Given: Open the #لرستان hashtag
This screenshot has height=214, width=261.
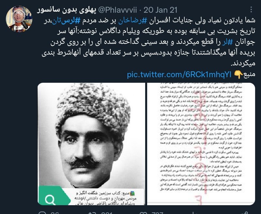Looking at the screenshot, I should [66, 21].
